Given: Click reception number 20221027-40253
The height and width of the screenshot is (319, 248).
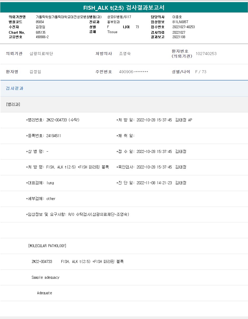Looking at the screenshot, I should [x=183, y=27].
